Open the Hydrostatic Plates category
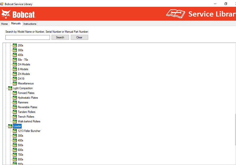236x165 pixels. (28, 98)
